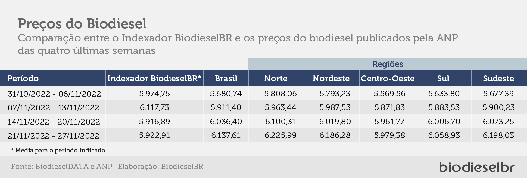Select the Nordeste column header
Image resolution: width=527 pixels, height=178 pixels.
click(332, 78)
